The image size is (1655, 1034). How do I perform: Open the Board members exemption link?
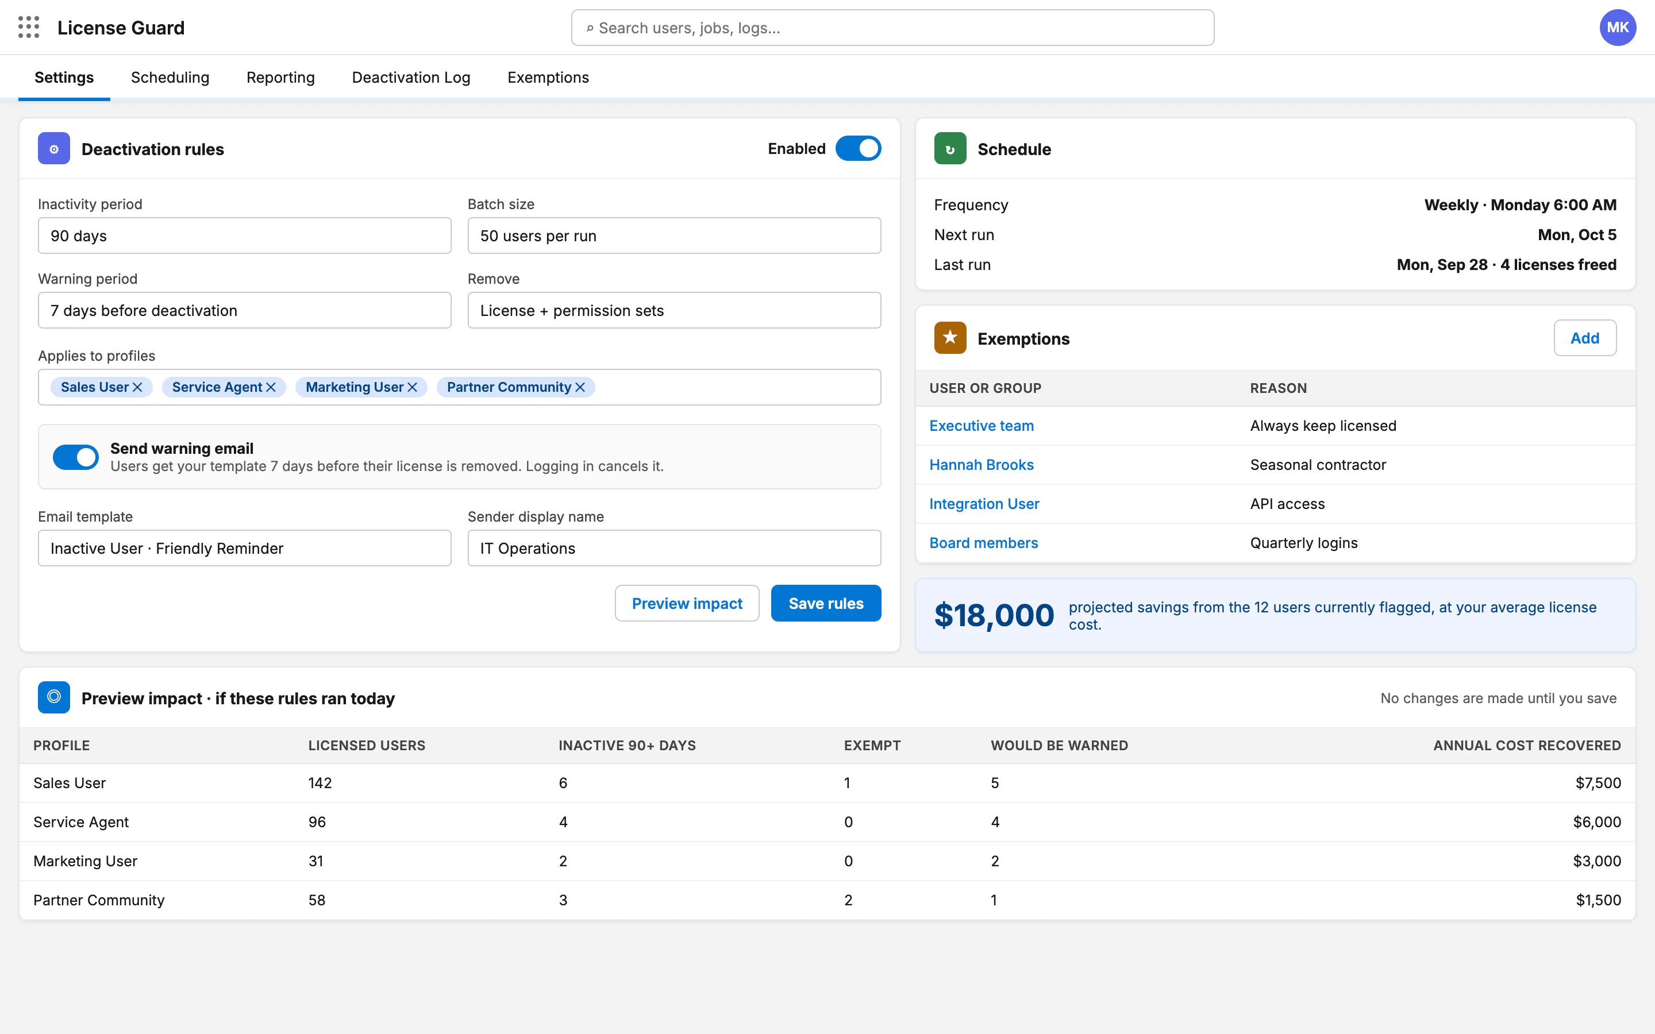(x=983, y=543)
